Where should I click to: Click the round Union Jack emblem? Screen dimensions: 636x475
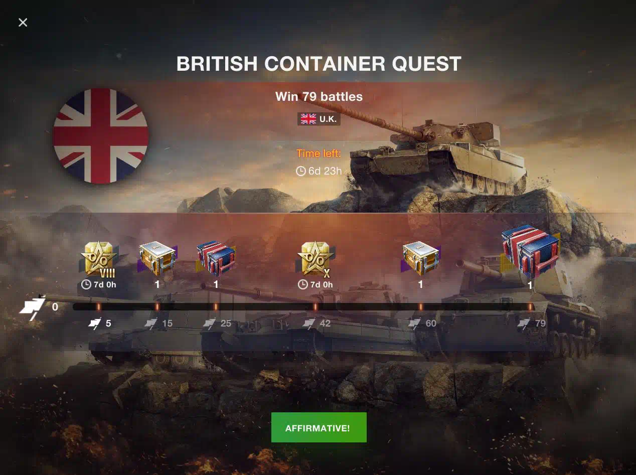click(101, 136)
